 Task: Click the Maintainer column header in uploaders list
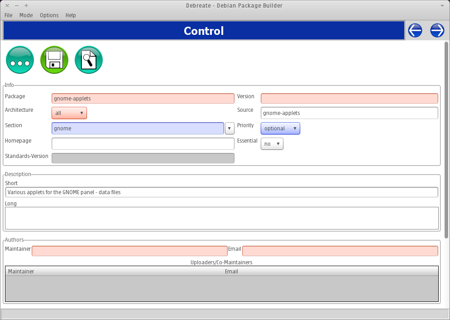coord(114,272)
